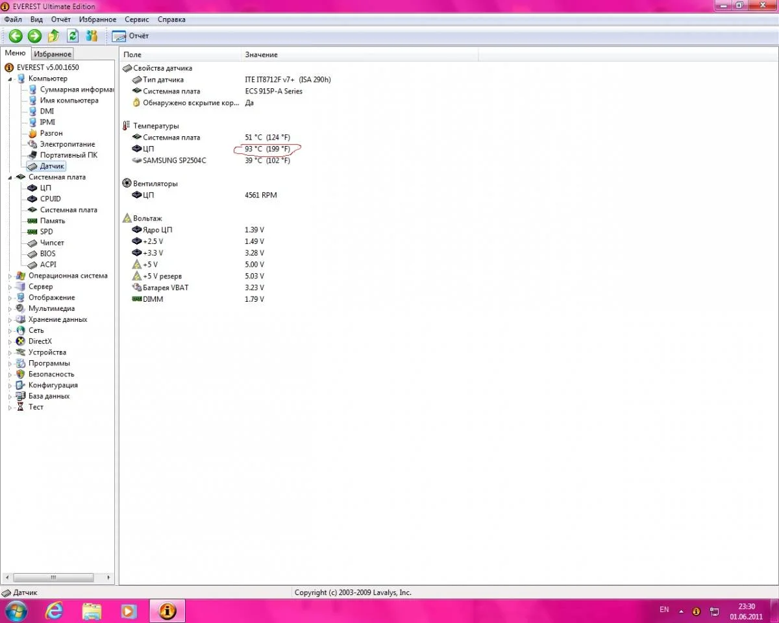
Task: Click the CPUID chip icon in tree
Action: [x=33, y=199]
